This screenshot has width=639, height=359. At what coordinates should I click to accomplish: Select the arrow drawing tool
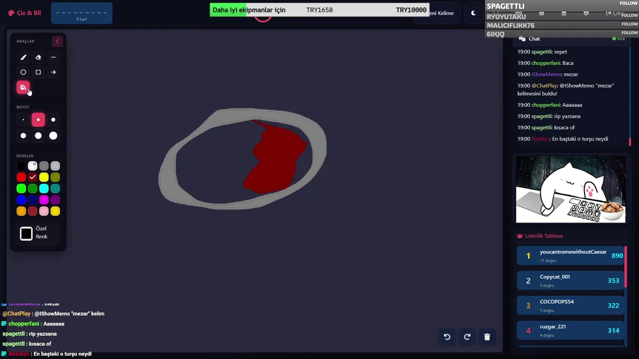pyautogui.click(x=53, y=72)
